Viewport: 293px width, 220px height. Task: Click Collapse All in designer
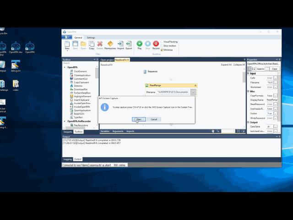239,65
